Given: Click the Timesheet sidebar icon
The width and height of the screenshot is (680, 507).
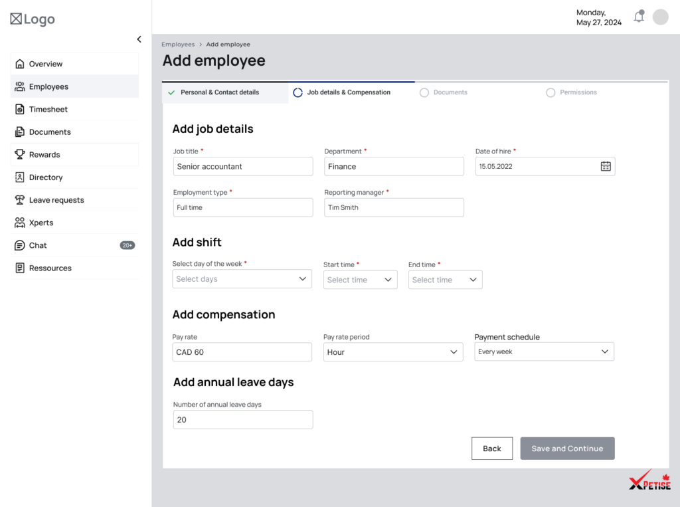Looking at the screenshot, I should 20,110.
